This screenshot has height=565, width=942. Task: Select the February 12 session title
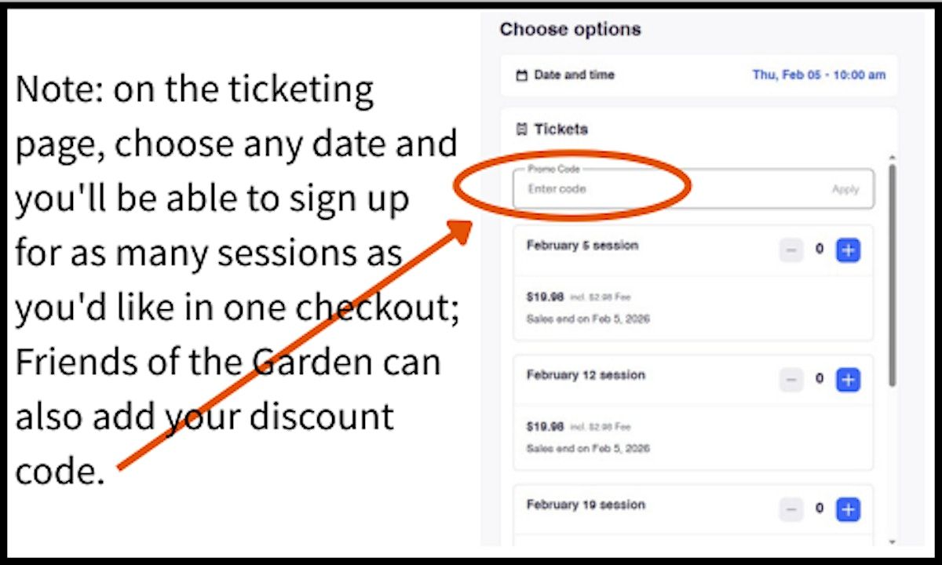tap(586, 375)
